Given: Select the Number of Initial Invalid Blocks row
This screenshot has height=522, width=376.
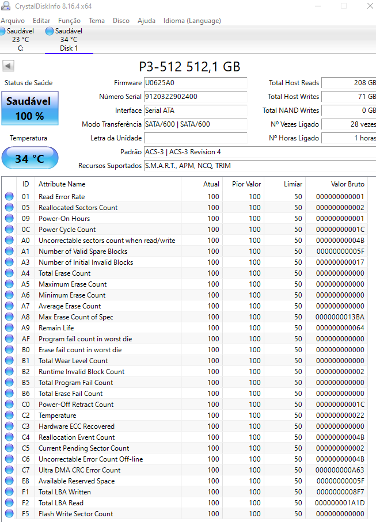Looking at the screenshot, I should tap(185, 262).
